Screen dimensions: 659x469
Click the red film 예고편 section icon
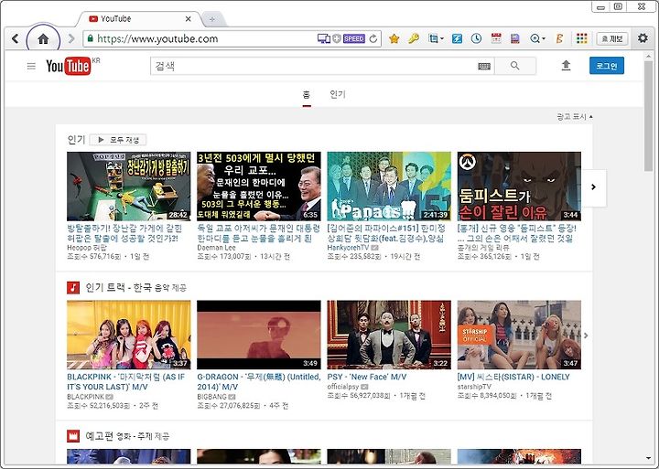pyautogui.click(x=73, y=436)
